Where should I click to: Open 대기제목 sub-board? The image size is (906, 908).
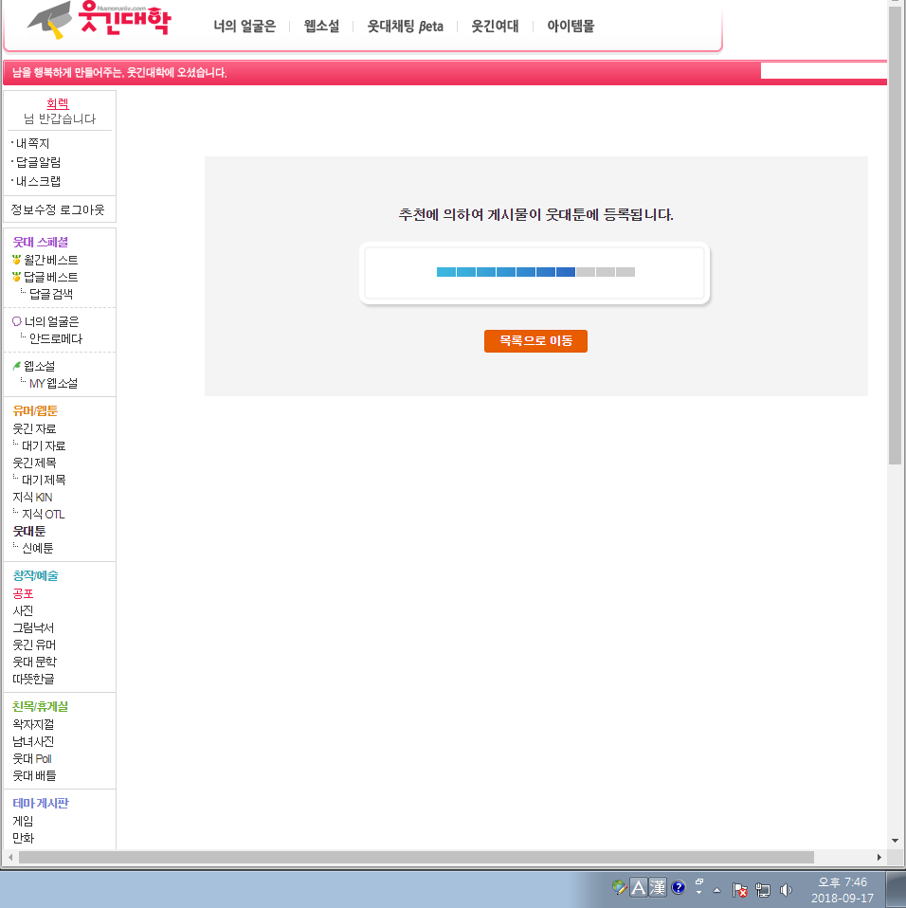tap(44, 480)
